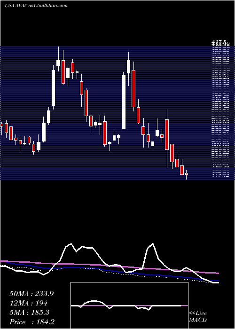Click the price axis label at top right
235x329 pixels.
[x=220, y=44]
